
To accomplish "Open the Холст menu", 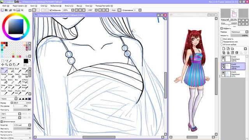I will [x=34, y=6].
